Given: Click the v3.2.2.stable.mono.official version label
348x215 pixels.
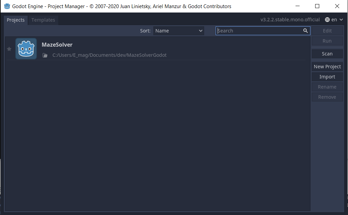Looking at the screenshot, I should (x=290, y=20).
